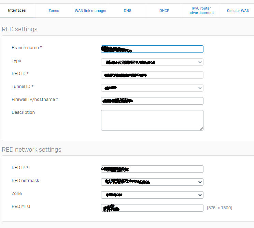
Task: Click the 'RED network settings' heading
Action: point(31,149)
